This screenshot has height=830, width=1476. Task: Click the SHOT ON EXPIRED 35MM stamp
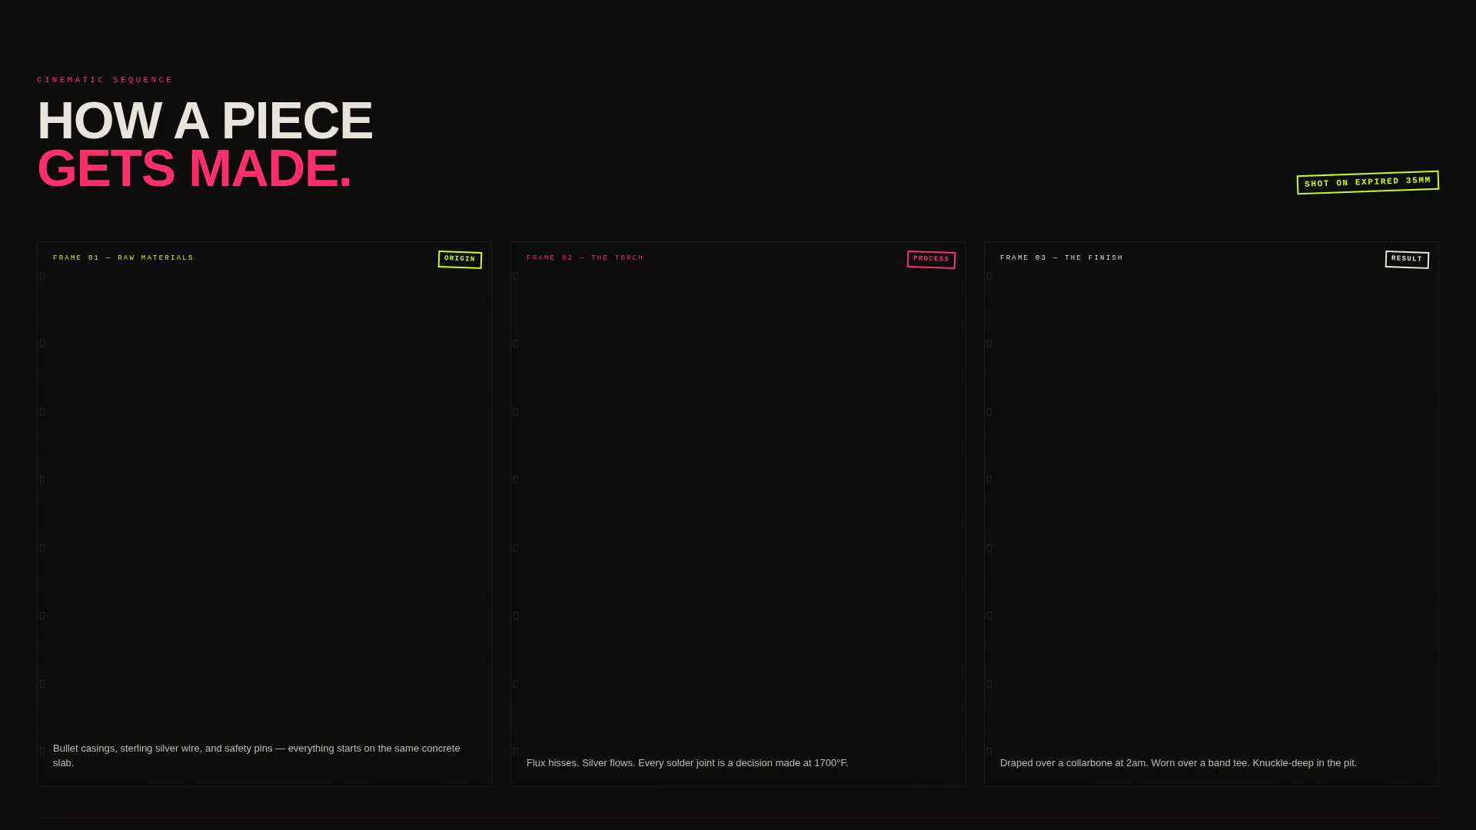point(1368,182)
